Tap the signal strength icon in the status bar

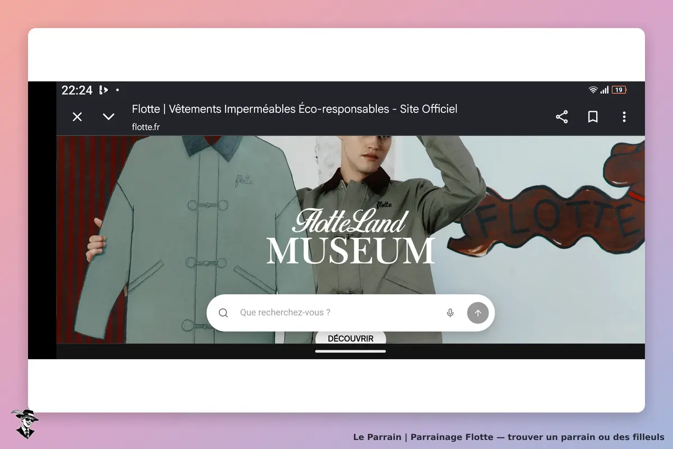(605, 90)
